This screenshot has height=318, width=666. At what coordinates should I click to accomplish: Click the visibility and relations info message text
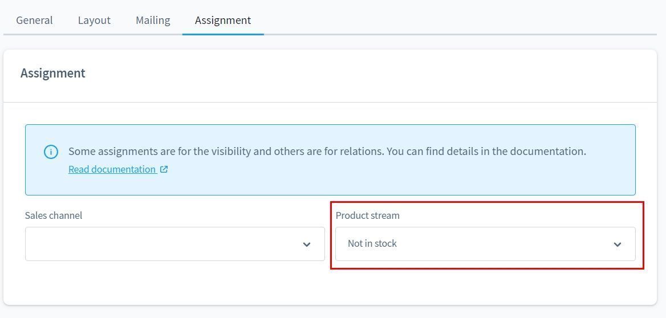click(x=327, y=151)
